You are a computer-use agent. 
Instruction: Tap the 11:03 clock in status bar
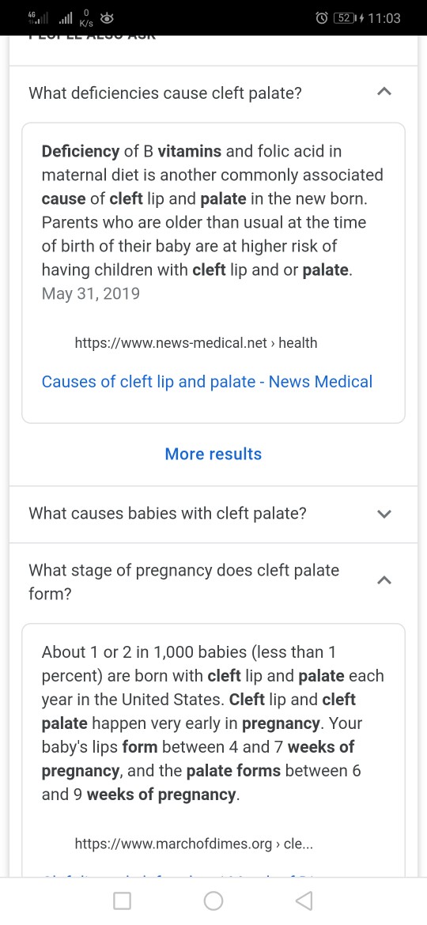[384, 18]
